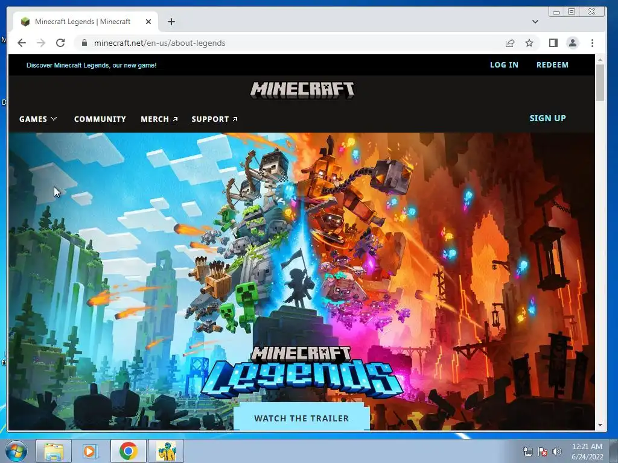Reload the Minecraft Legends page

tap(60, 43)
